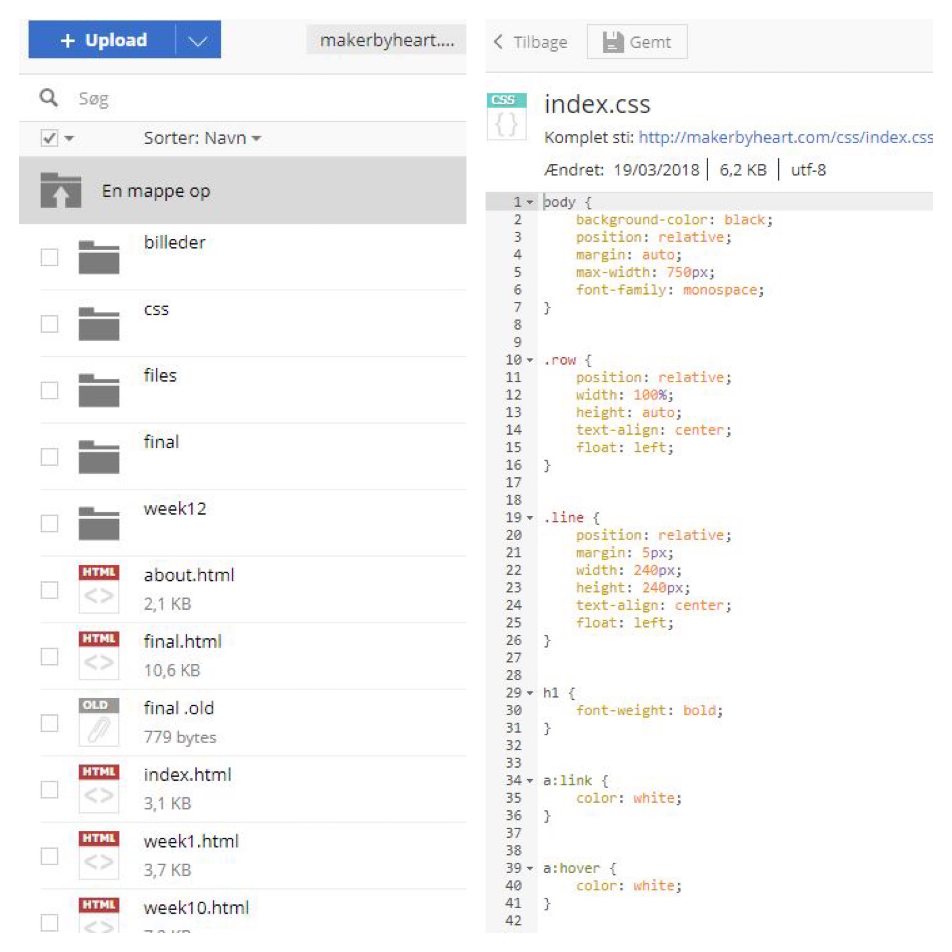Collapse the .row code block at line 10
The height and width of the screenshot is (952, 952).
(530, 360)
